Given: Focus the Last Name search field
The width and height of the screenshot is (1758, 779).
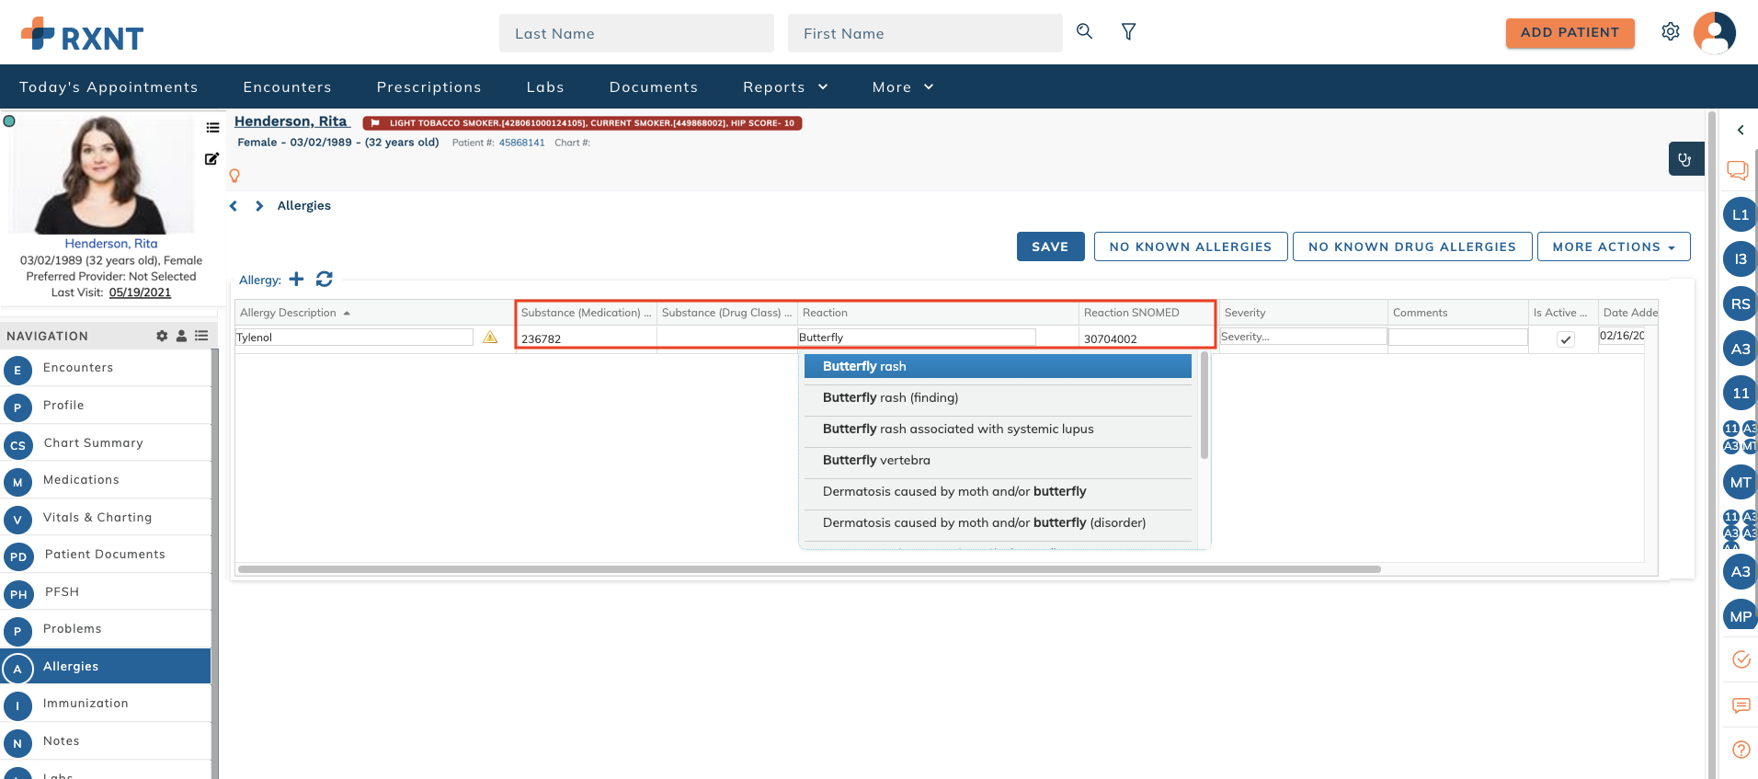Looking at the screenshot, I should tap(636, 33).
